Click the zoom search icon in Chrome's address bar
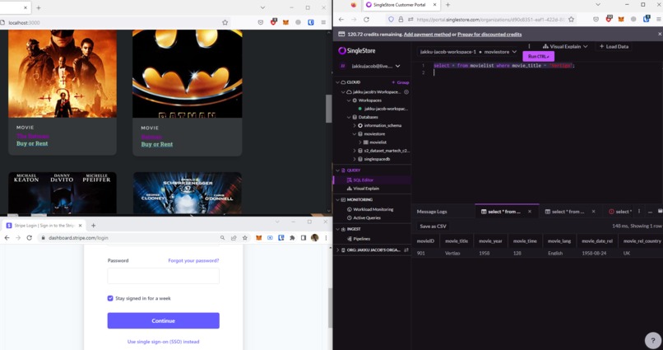The height and width of the screenshot is (350, 663). pyautogui.click(x=222, y=238)
